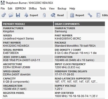108x99 pixels.
Task: Click the DRAM COMPONENTS column header
Action: click(x=79, y=24)
